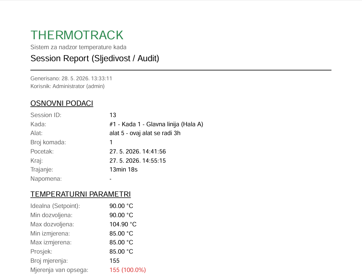362x279 pixels.
Task: Click the 'Session ID:' label
Action: [x=46, y=115]
